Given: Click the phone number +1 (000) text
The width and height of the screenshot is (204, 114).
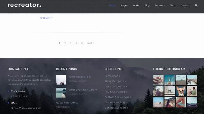Looking at the screenshot, I should click(19, 96).
